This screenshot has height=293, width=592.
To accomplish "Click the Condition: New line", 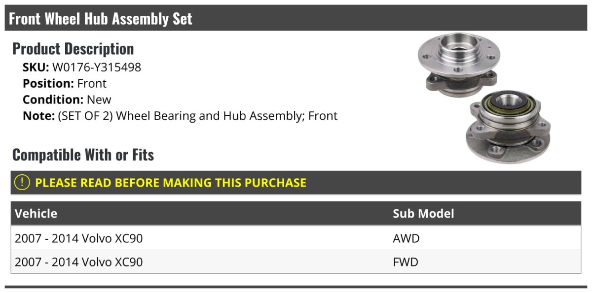I will [x=67, y=99].
